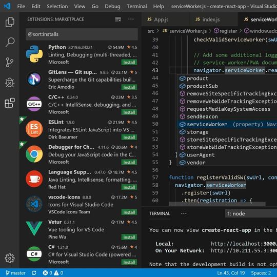
Task: Install the GitLens extension
Action: [129, 87]
